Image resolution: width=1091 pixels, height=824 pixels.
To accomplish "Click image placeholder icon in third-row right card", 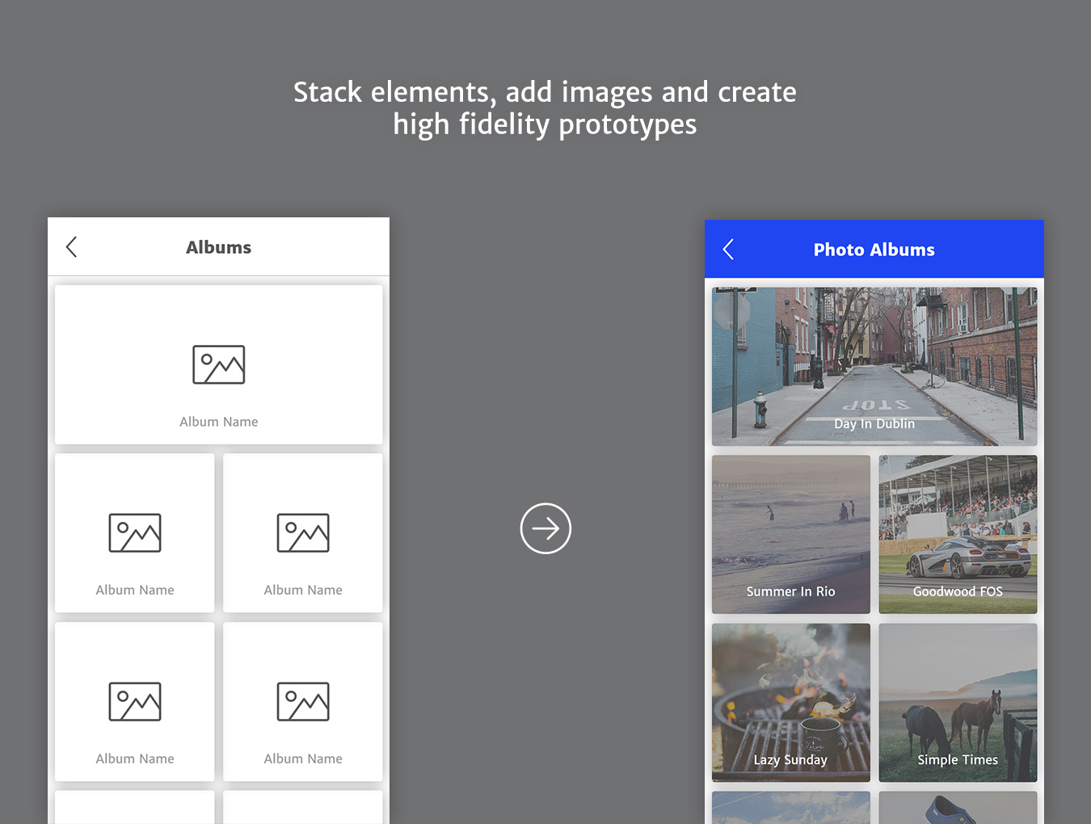I will [x=303, y=701].
